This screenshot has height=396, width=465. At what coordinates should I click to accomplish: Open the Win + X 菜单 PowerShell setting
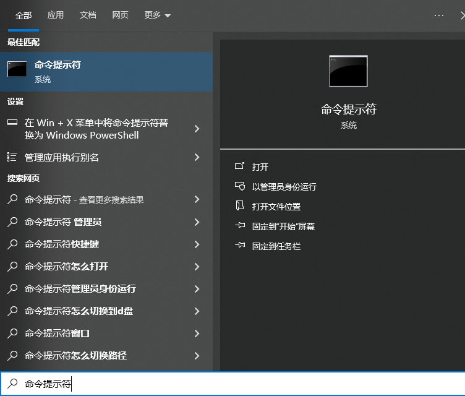click(x=106, y=129)
